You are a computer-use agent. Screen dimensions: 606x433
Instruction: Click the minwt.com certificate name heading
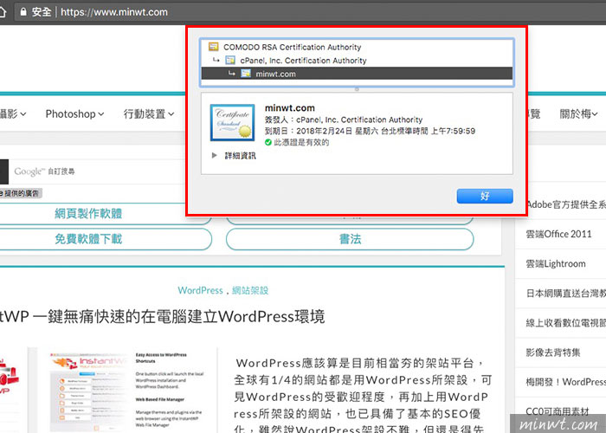click(290, 108)
